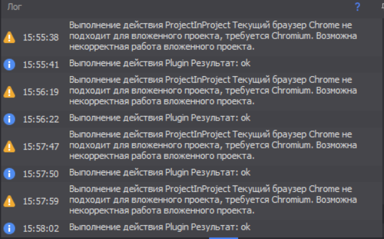Click the info icon at 15:58:02
The height and width of the screenshot is (239, 384).
pyautogui.click(x=9, y=228)
